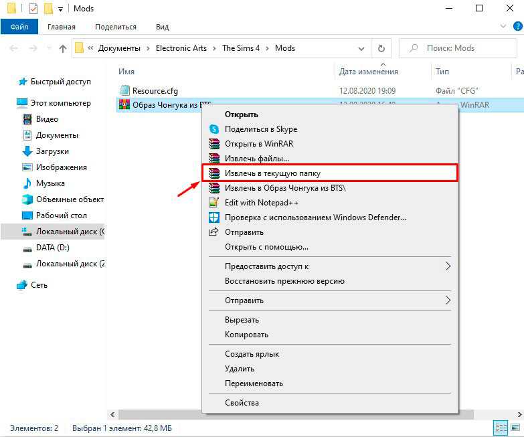Click WinRAR icon beside 'Открыть в WinRAR'
The height and width of the screenshot is (437, 524).
coord(214,144)
